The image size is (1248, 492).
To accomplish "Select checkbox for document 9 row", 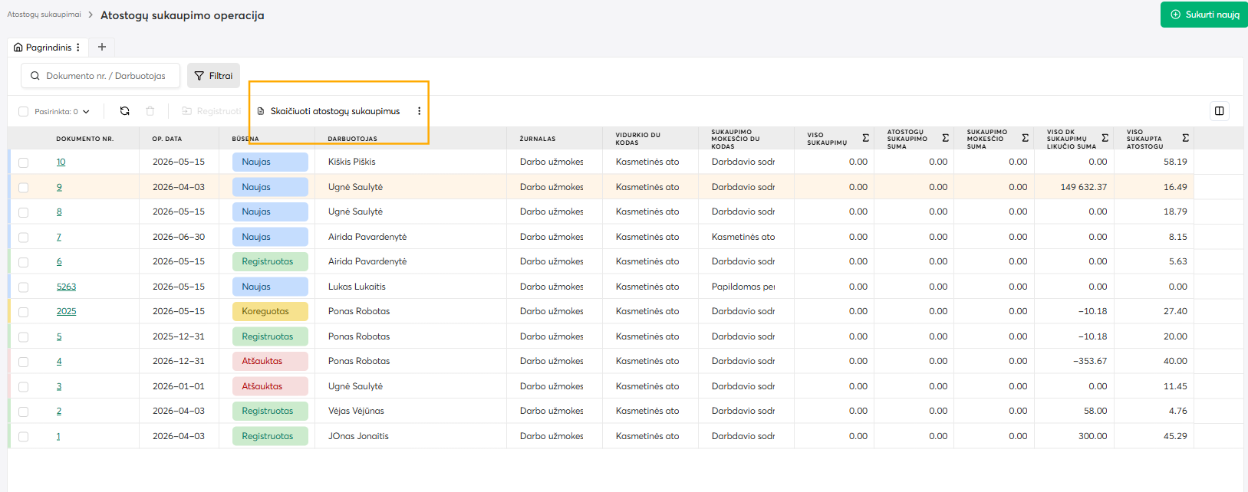I will [x=23, y=187].
